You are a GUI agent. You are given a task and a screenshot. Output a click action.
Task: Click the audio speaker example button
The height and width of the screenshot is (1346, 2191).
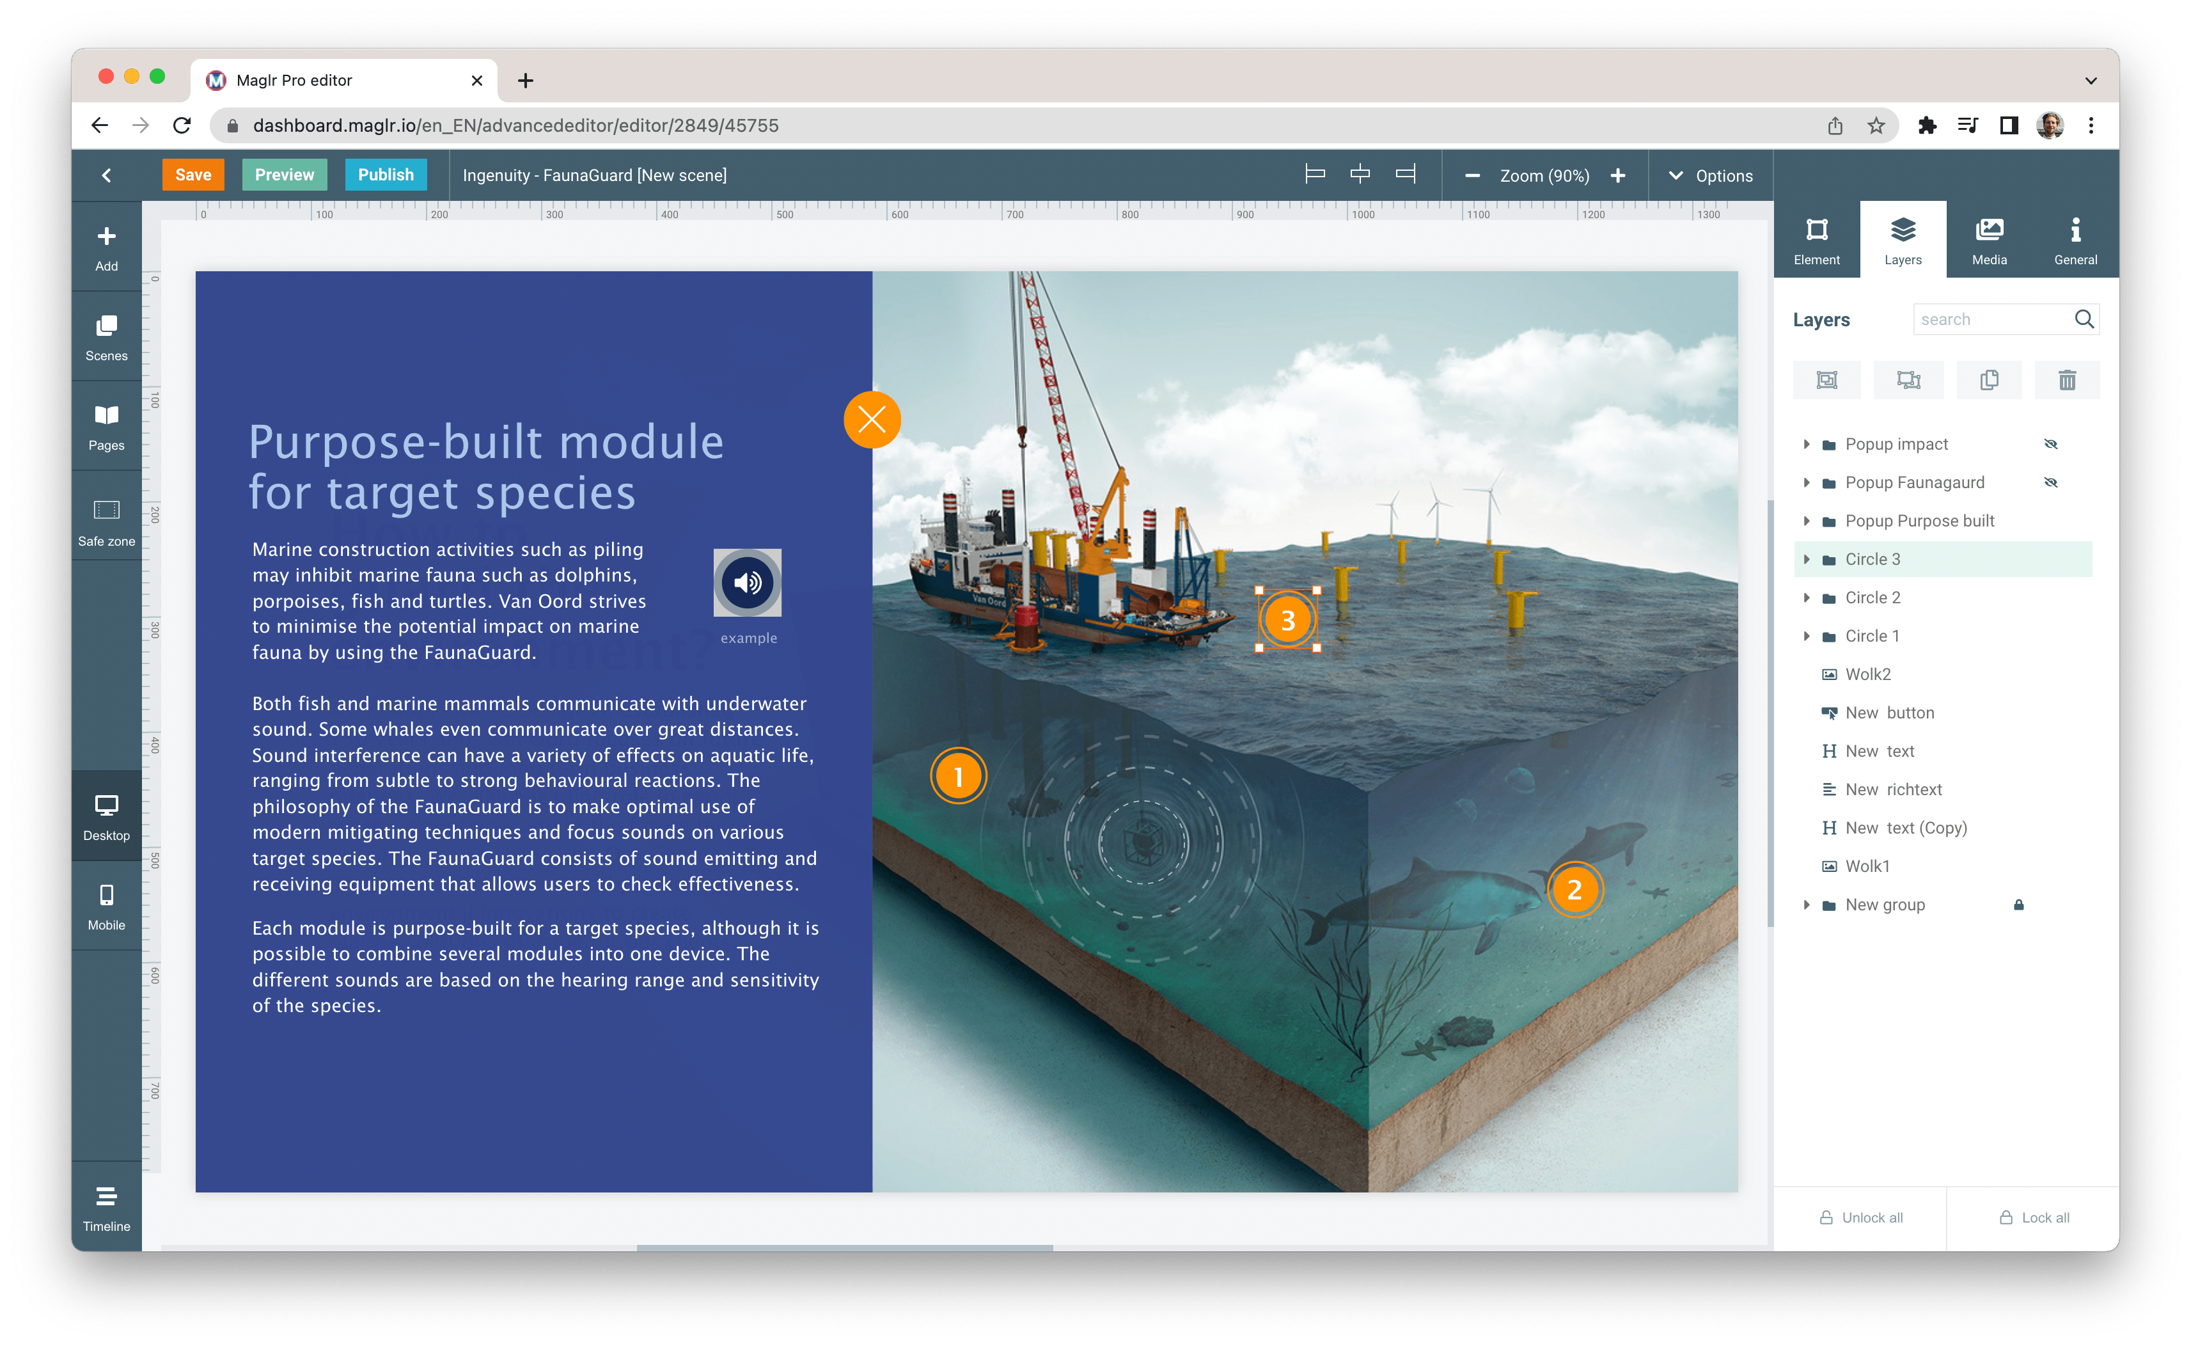tap(747, 582)
